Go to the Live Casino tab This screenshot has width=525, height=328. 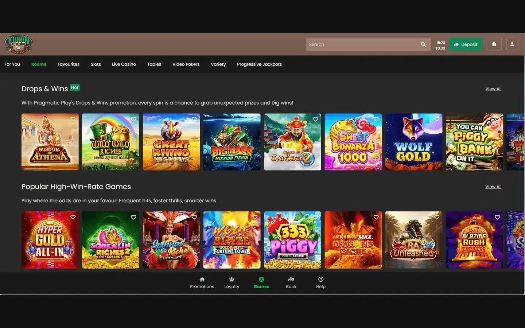[124, 64]
